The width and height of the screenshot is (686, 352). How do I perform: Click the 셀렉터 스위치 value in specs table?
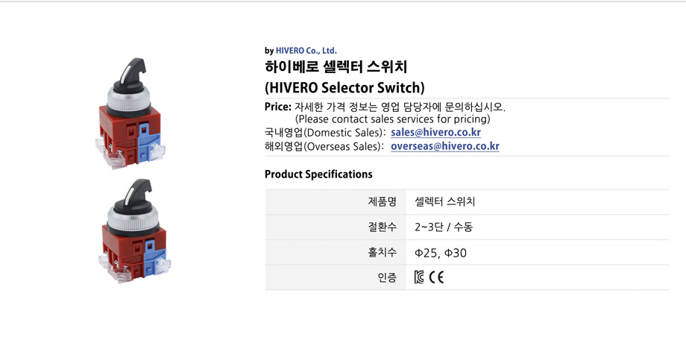click(445, 201)
